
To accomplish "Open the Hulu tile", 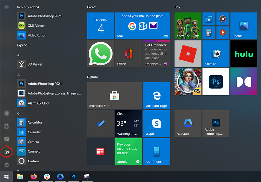I will tap(244, 54).
